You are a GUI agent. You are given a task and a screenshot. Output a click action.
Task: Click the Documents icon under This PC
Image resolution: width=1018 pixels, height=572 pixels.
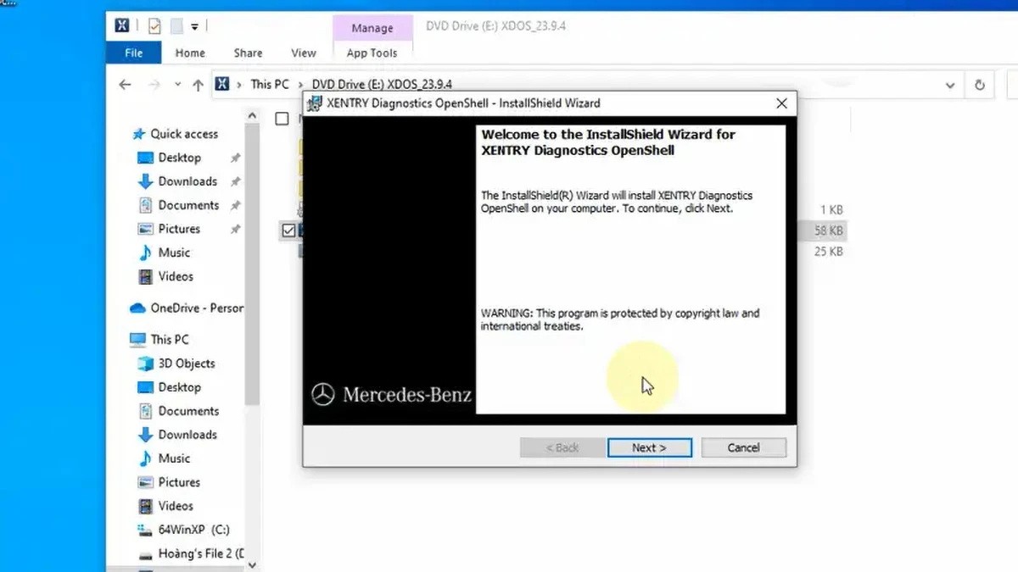click(x=145, y=411)
